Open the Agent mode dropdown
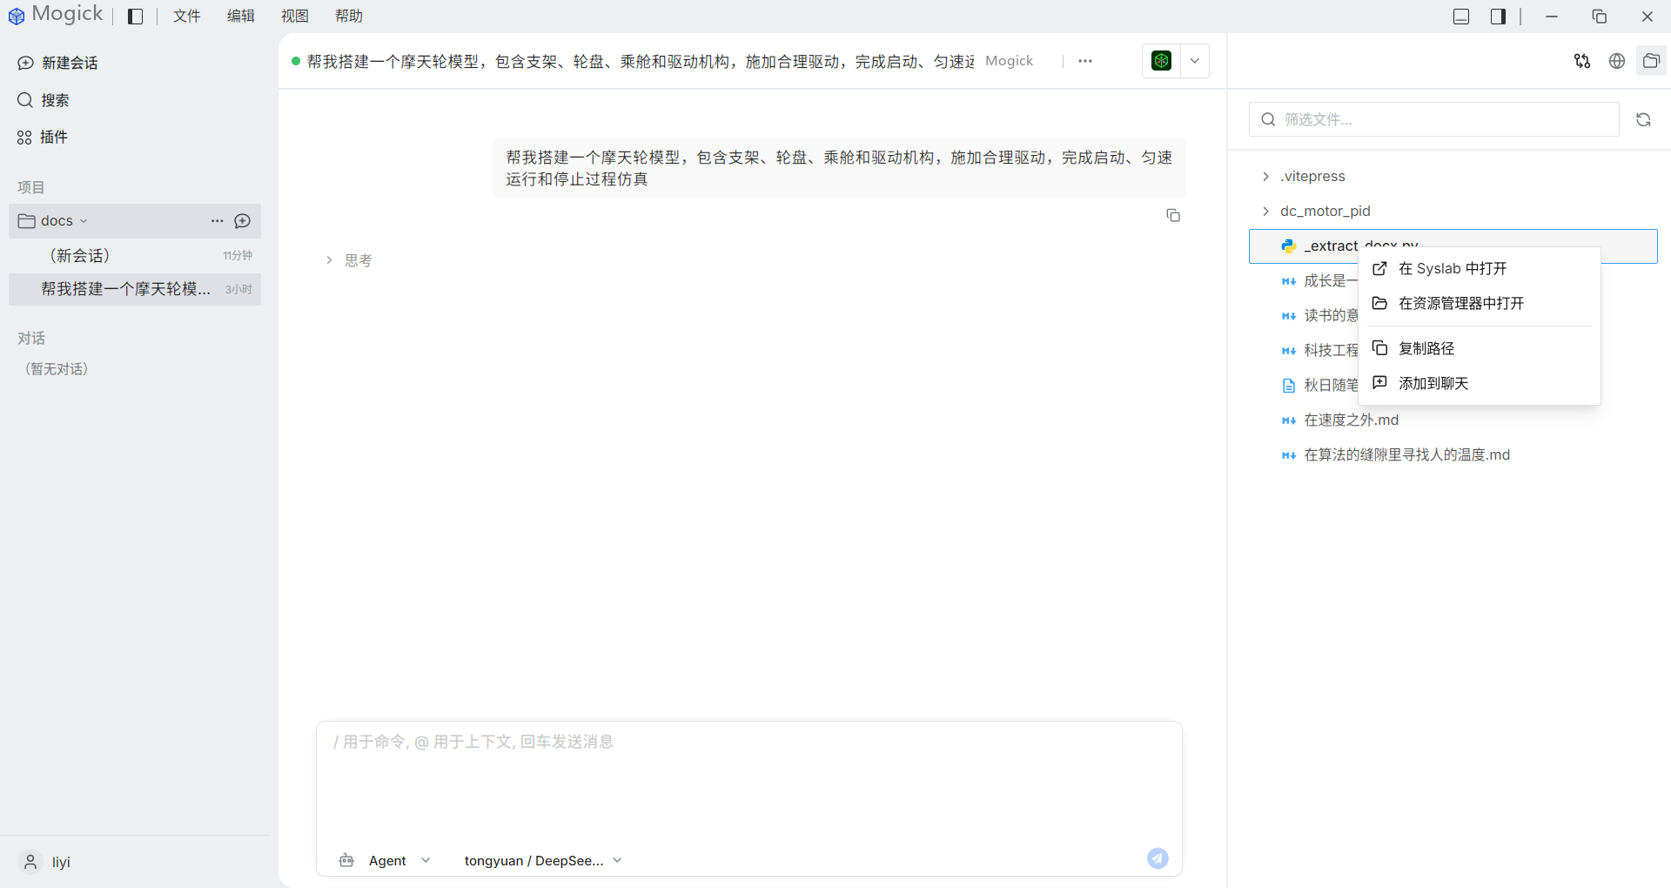This screenshot has width=1671, height=888. point(386,860)
